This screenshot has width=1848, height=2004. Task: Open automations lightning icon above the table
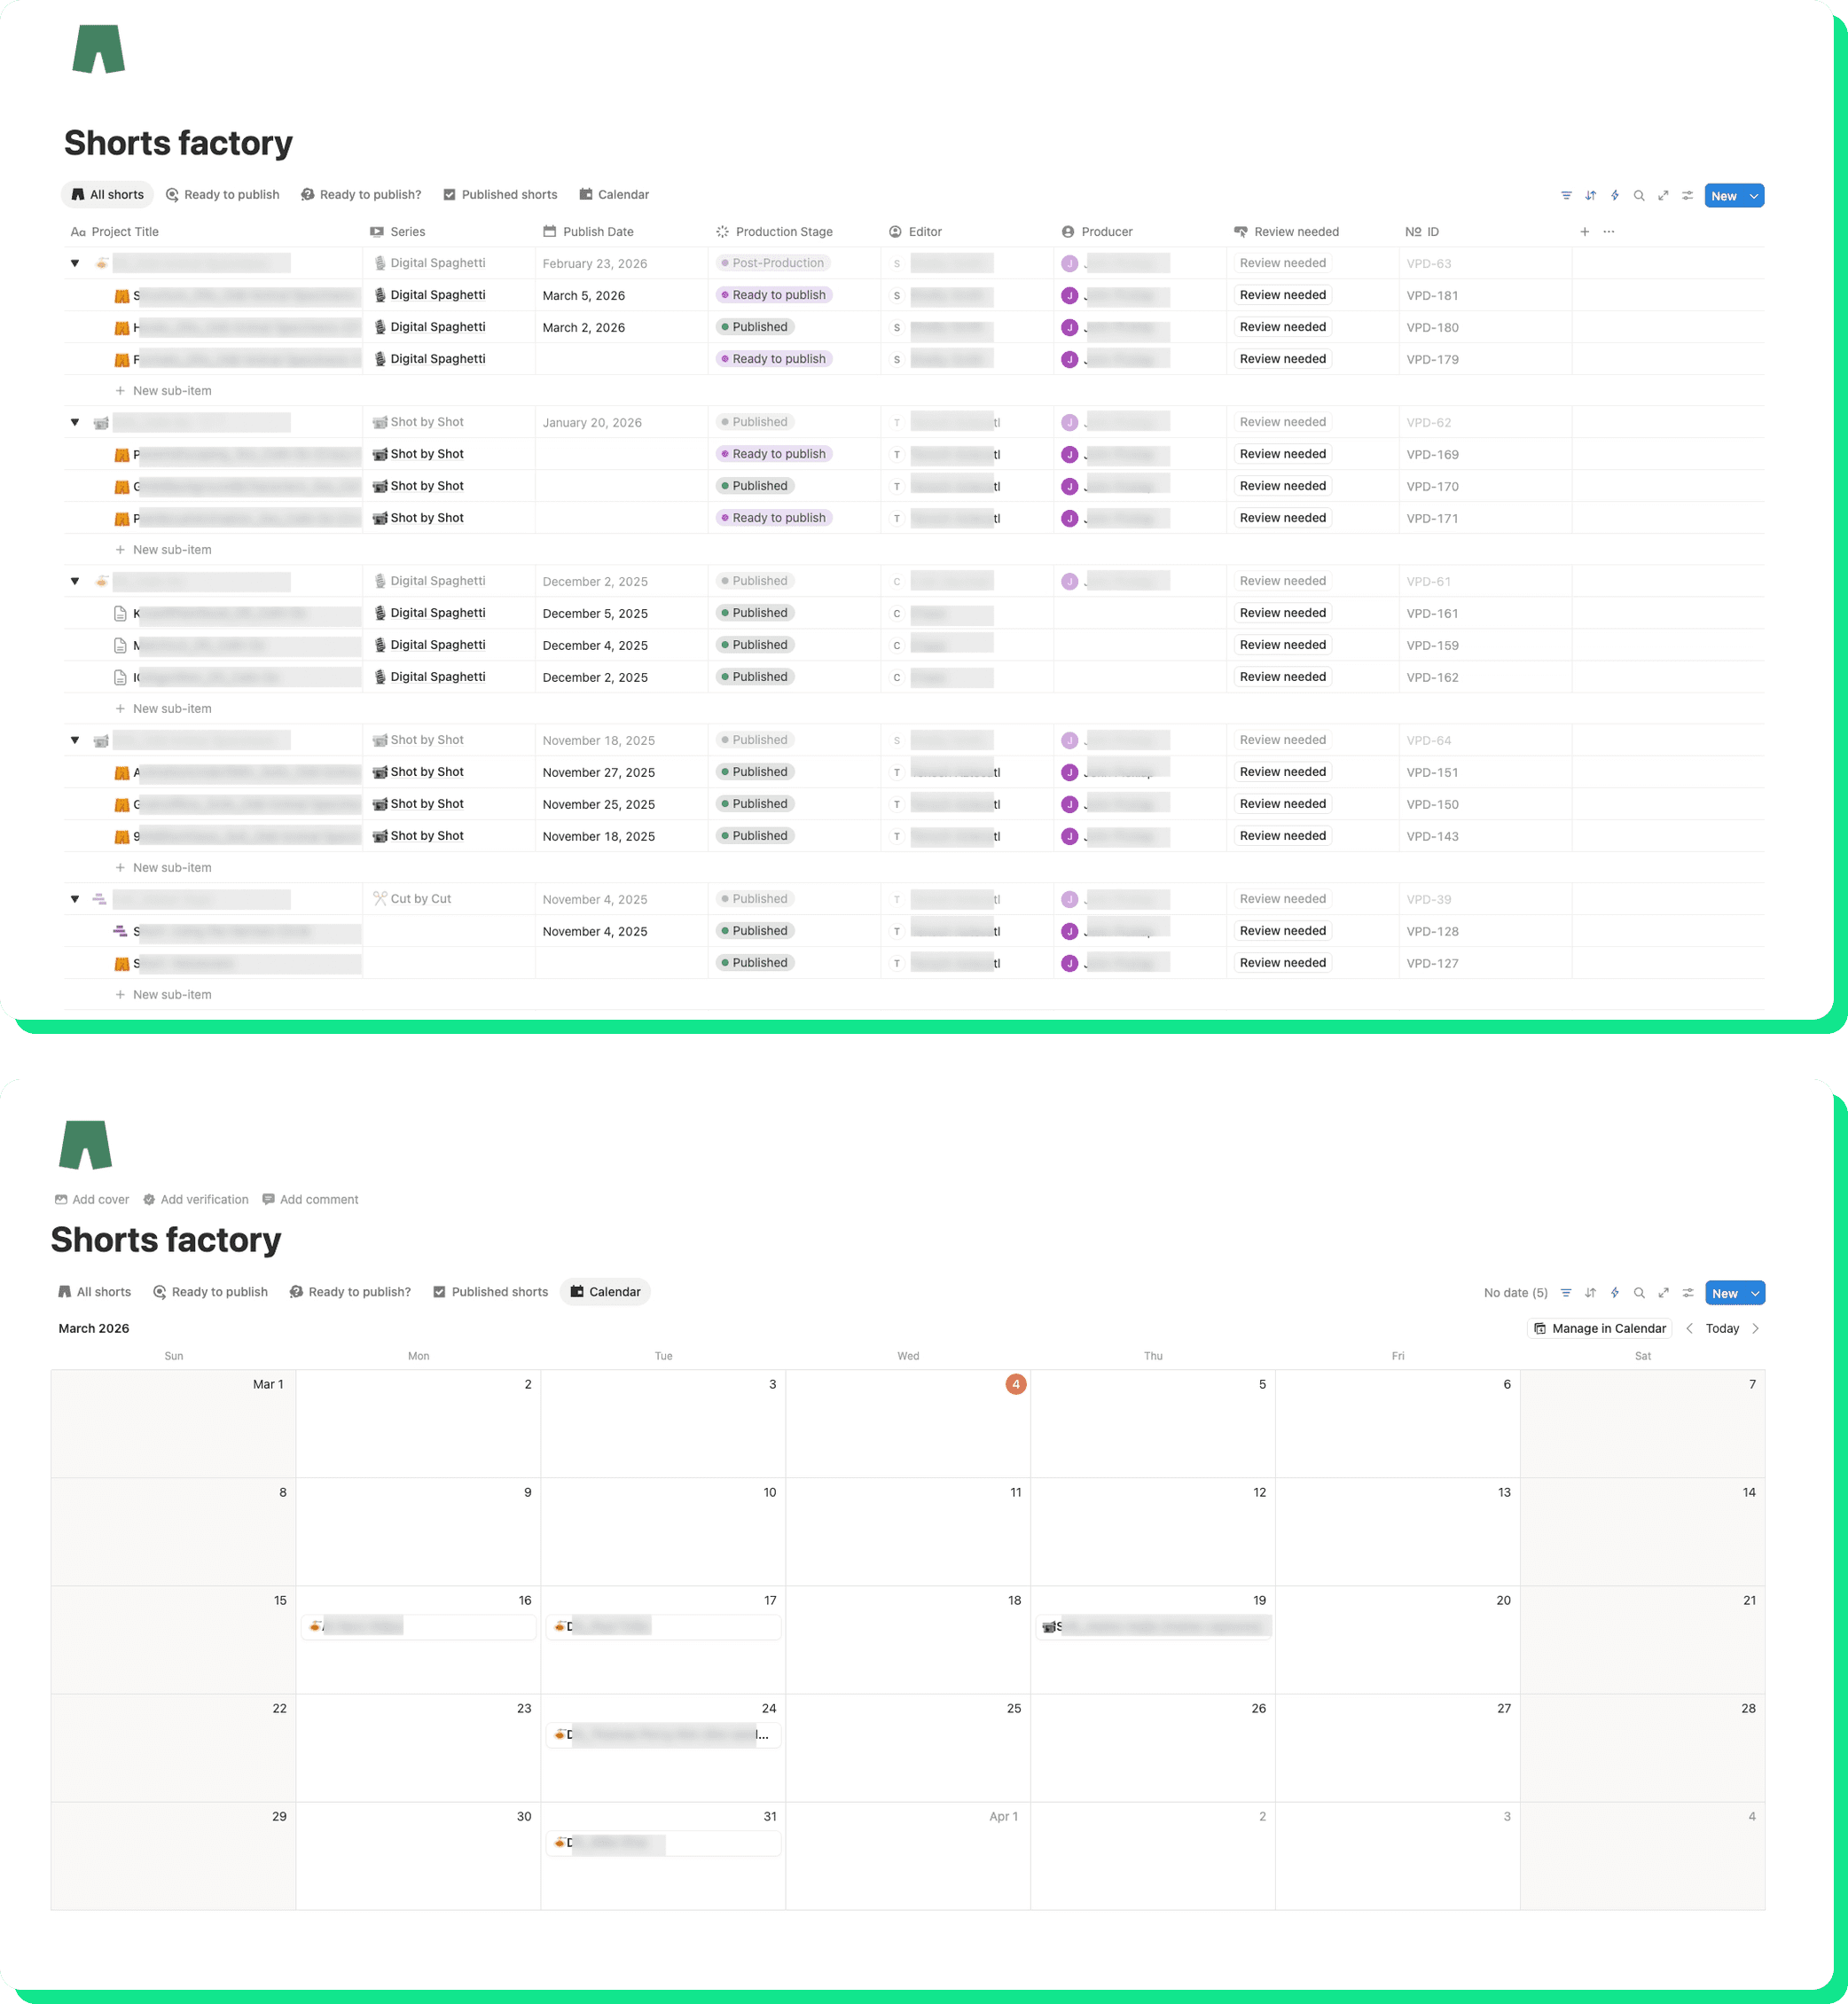pos(1614,196)
